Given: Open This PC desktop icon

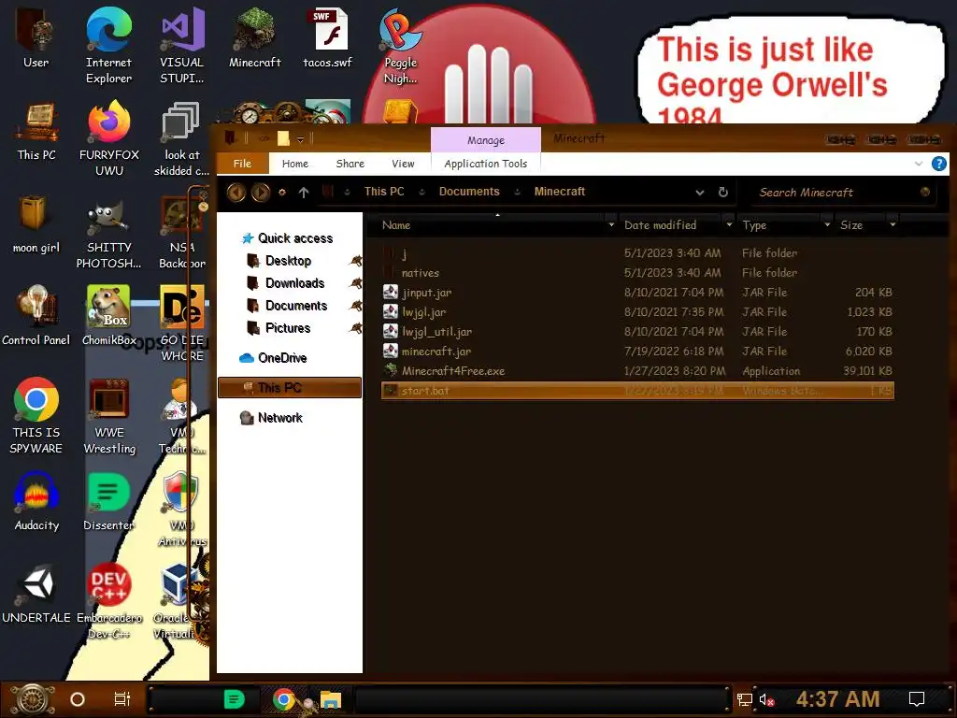Looking at the screenshot, I should coord(36,131).
